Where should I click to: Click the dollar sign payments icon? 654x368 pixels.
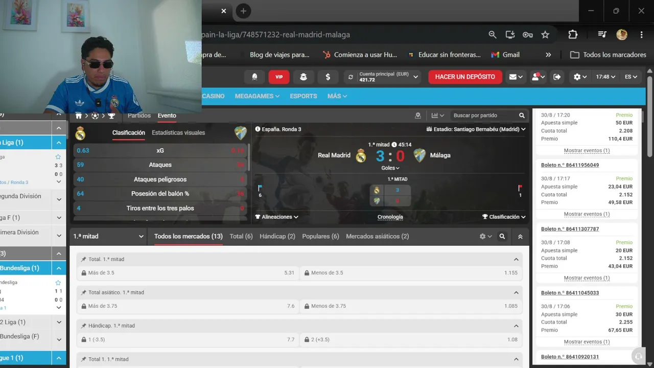click(328, 77)
